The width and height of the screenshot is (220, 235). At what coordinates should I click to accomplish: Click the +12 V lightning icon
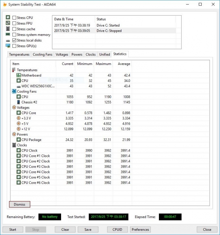click(x=19, y=129)
